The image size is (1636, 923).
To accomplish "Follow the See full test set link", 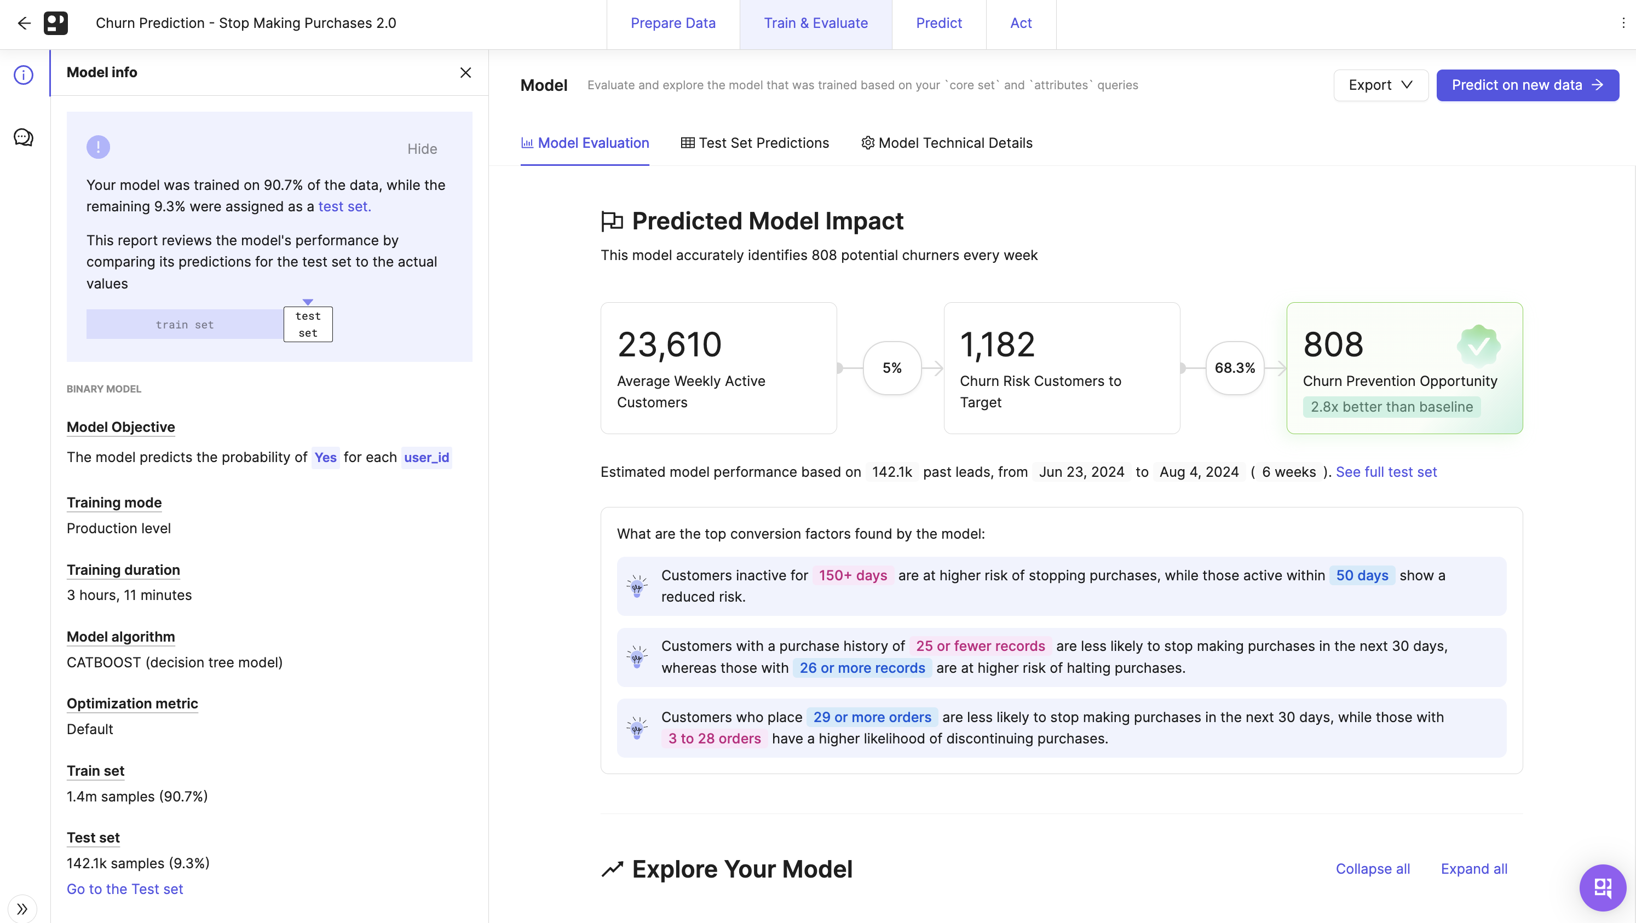I will 1386,472.
